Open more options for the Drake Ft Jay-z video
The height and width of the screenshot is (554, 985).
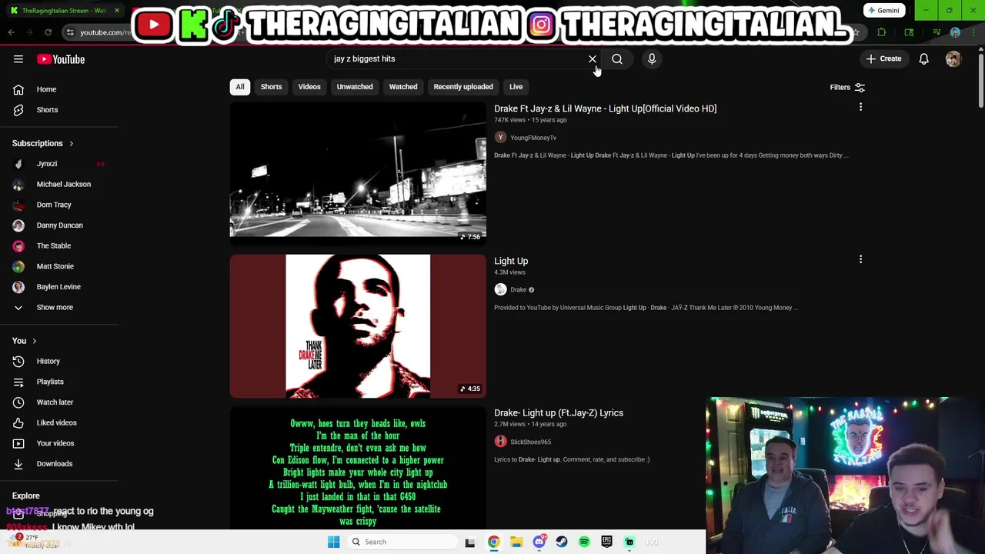(860, 108)
